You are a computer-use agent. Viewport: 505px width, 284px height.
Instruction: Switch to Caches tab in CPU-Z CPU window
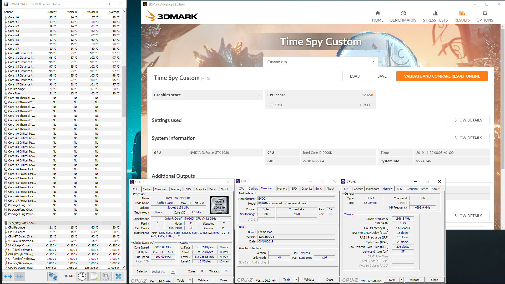pyautogui.click(x=147, y=189)
